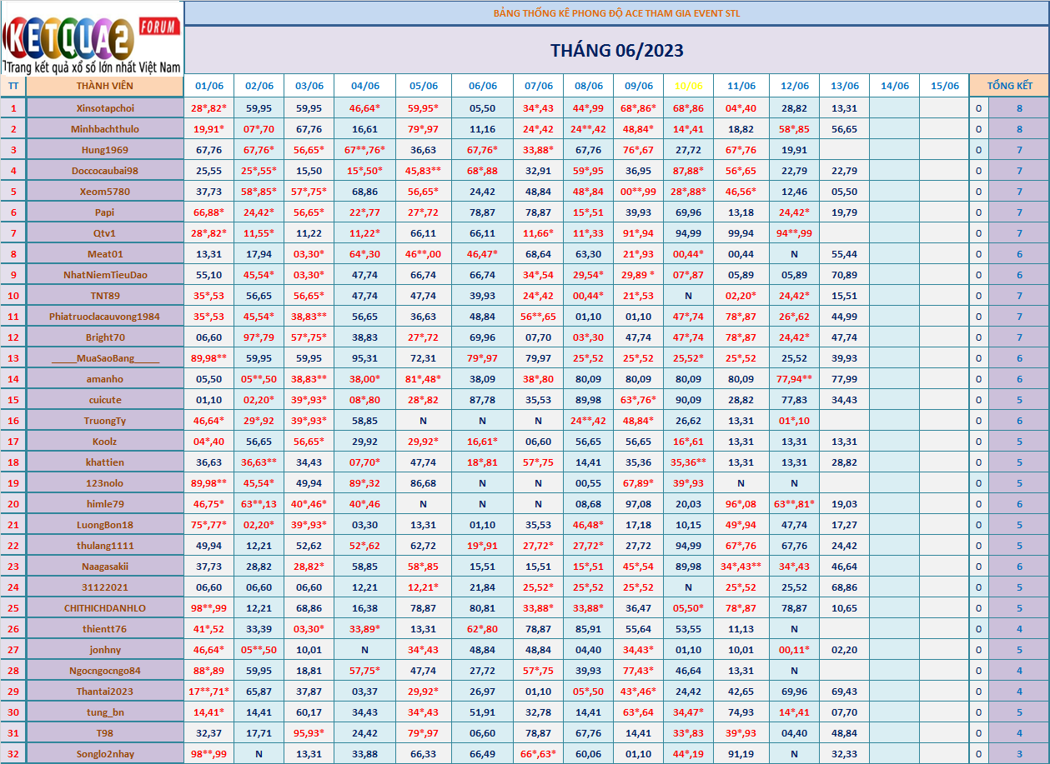1050x764 pixels.
Task: Click member name amanho
Action: point(104,379)
